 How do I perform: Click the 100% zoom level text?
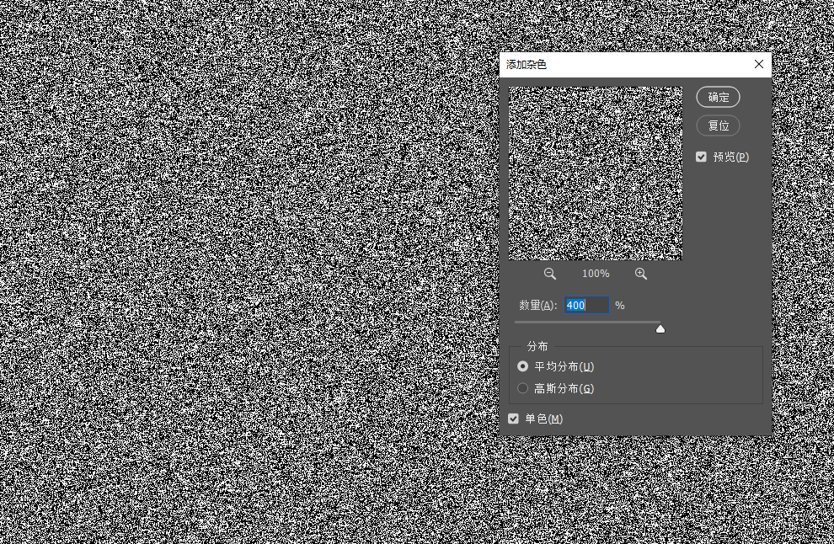click(596, 274)
